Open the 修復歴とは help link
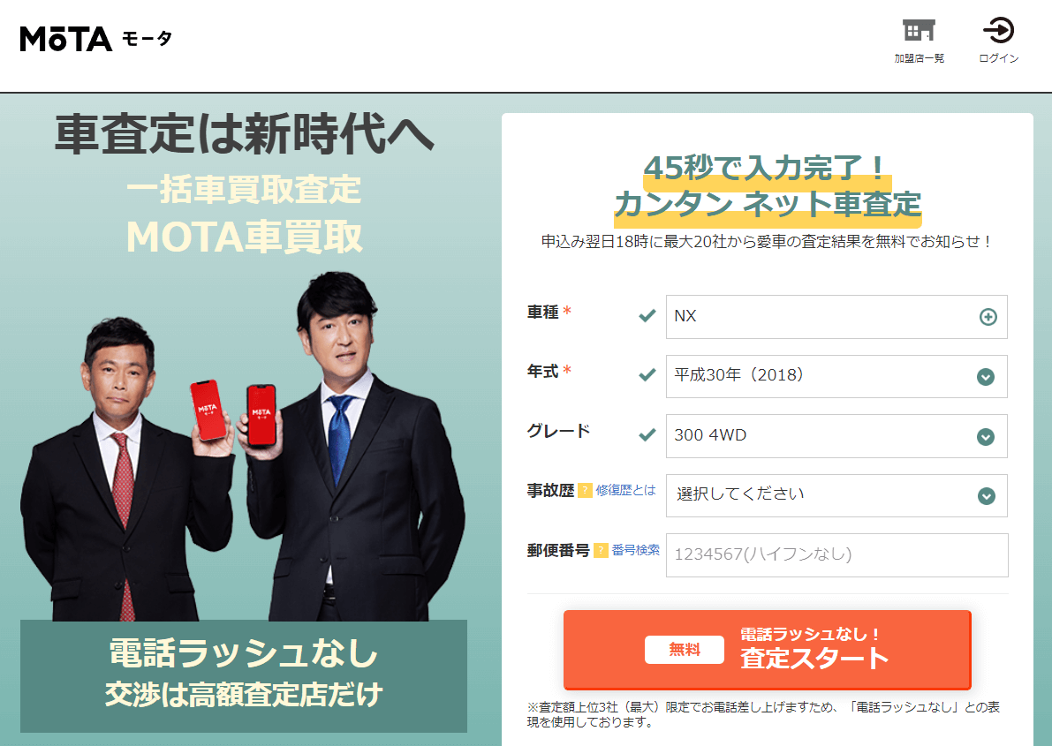This screenshot has width=1052, height=746. pyautogui.click(x=625, y=490)
